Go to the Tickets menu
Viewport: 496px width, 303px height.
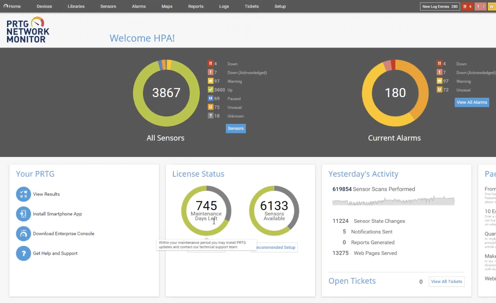[252, 6]
